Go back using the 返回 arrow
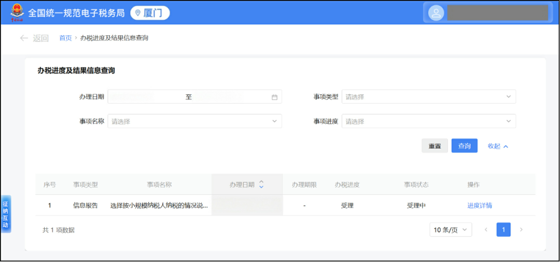This screenshot has height=262, width=560. click(x=34, y=38)
